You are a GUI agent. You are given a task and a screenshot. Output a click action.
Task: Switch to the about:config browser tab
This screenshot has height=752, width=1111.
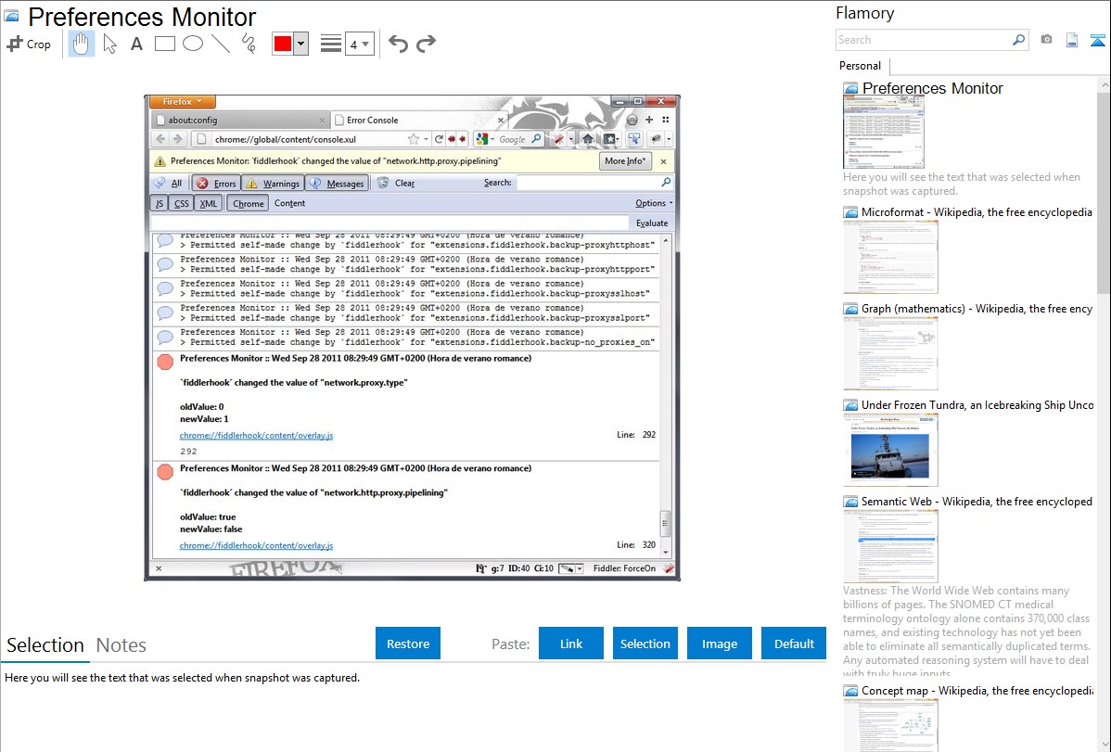click(x=240, y=120)
